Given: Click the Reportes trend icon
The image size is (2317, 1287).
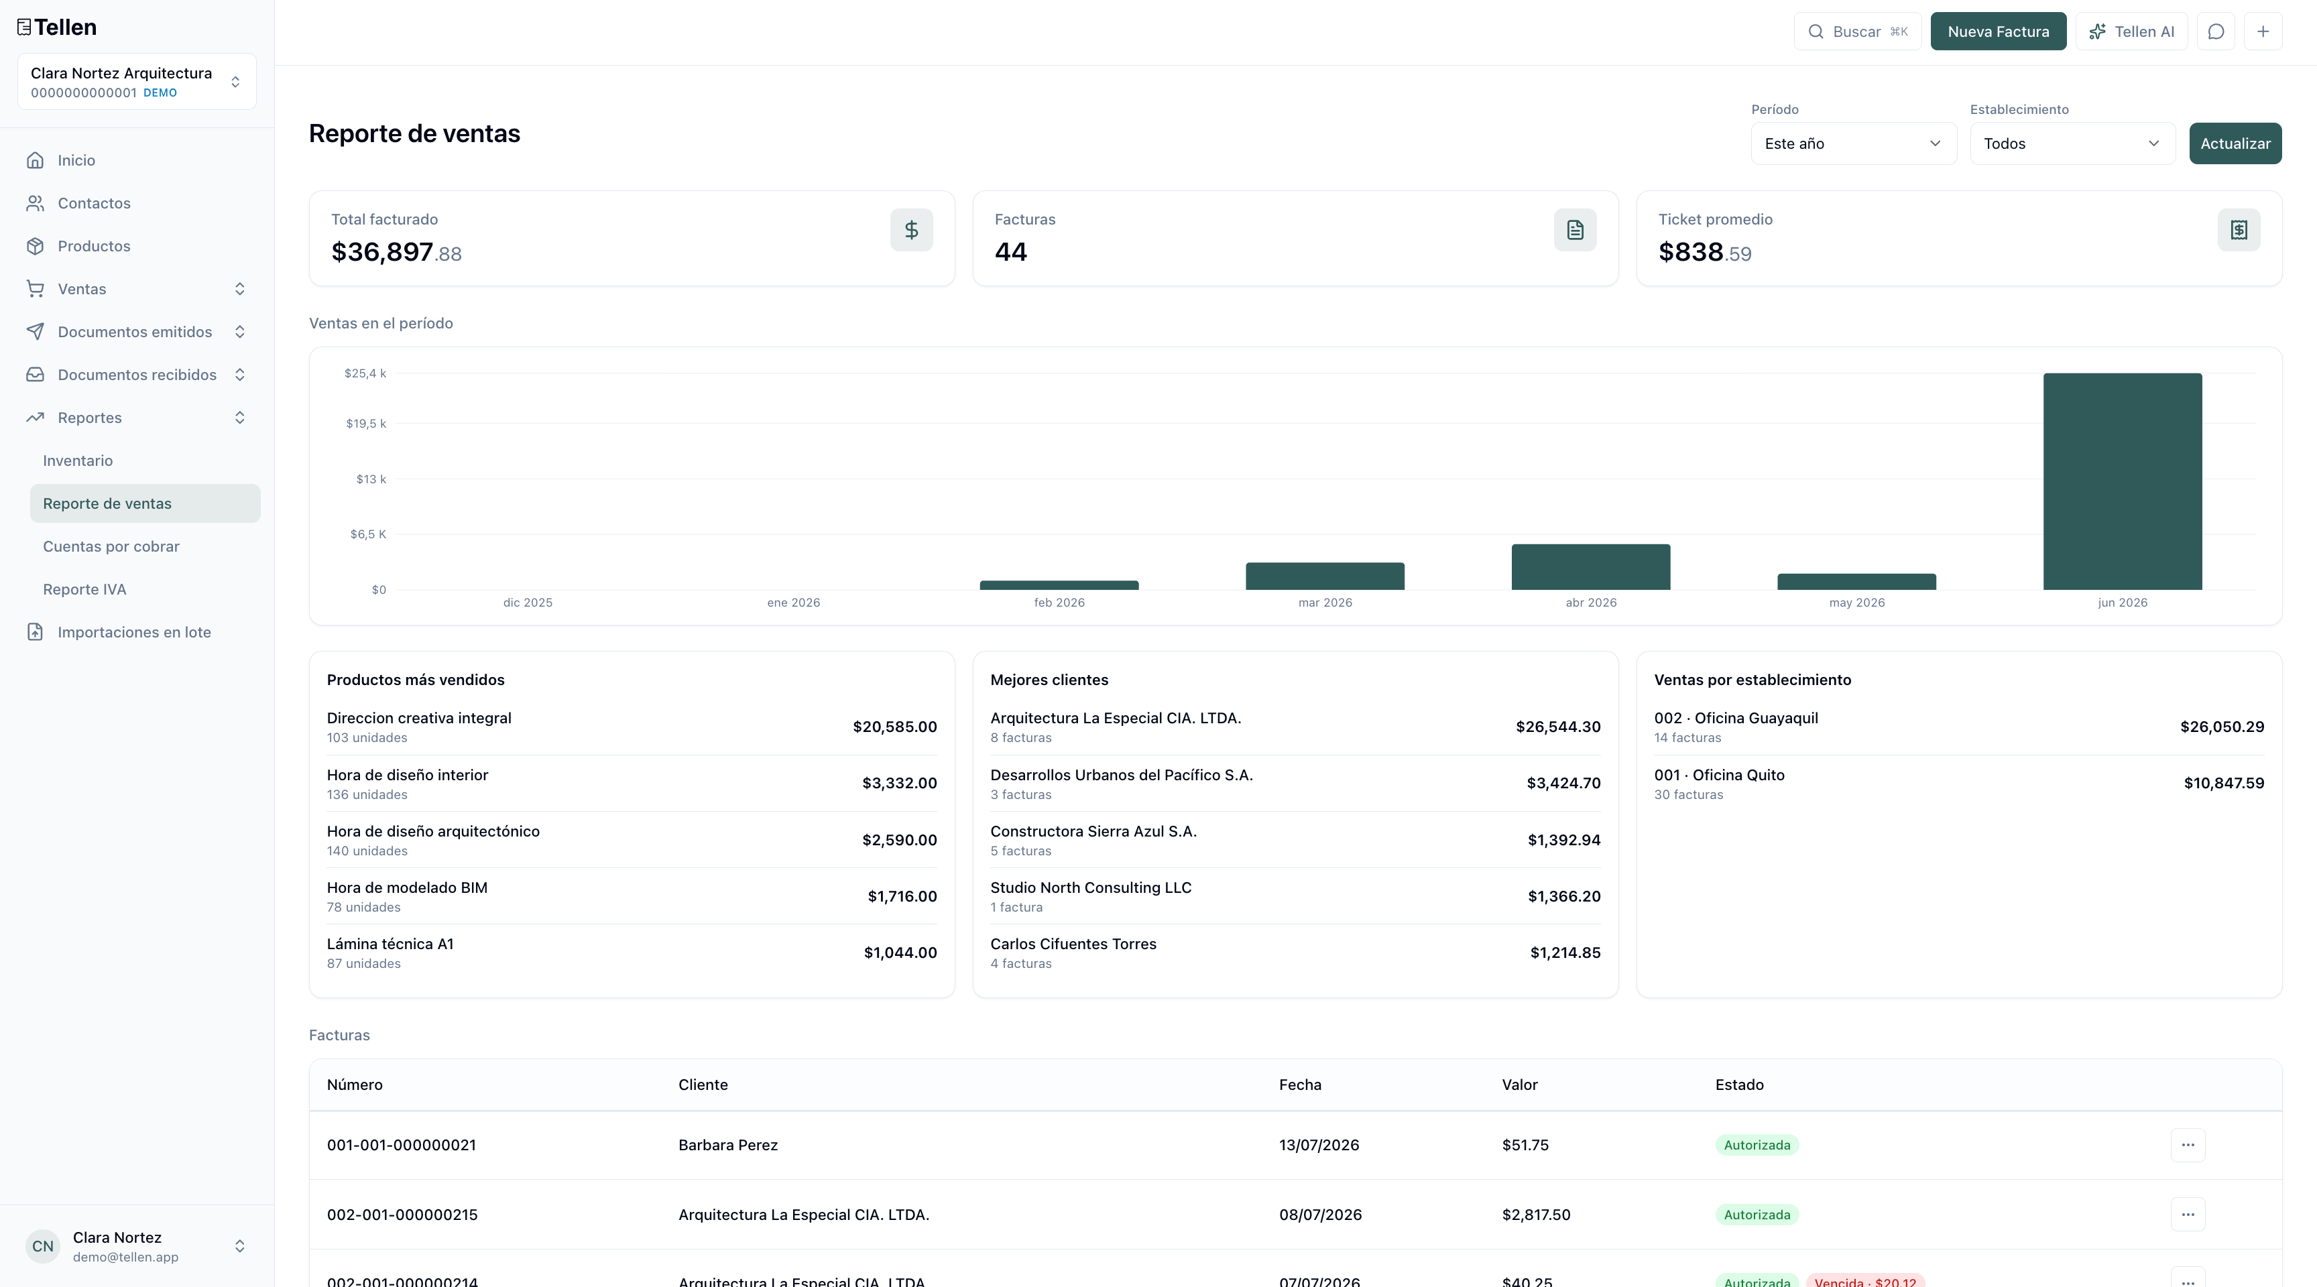Looking at the screenshot, I should (x=35, y=418).
